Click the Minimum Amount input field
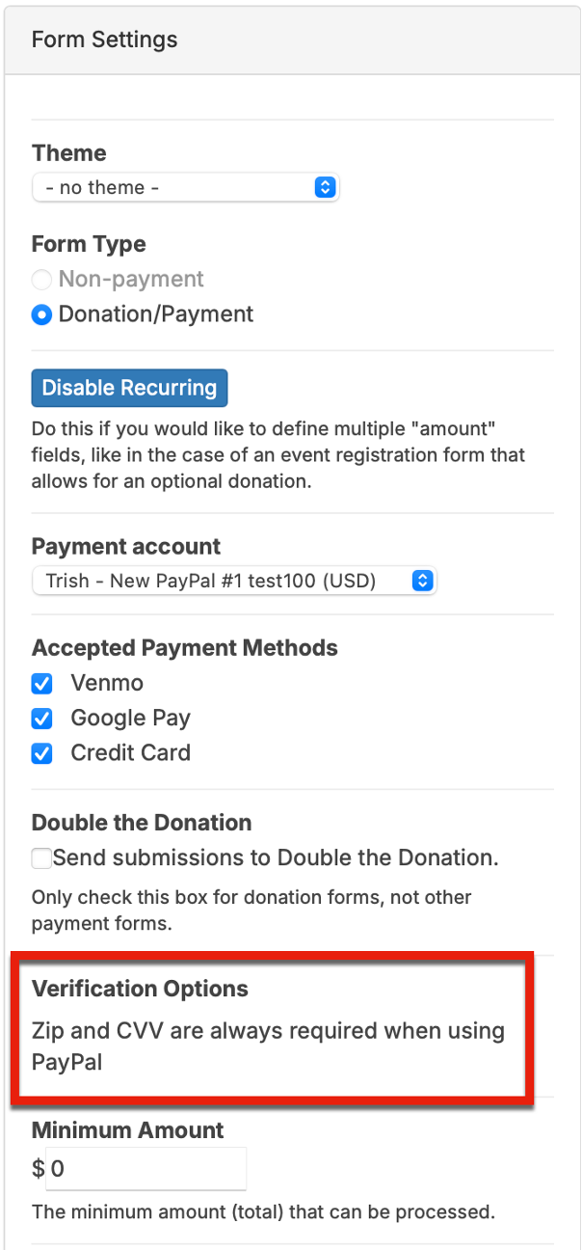Screen dimensions: 582x1250 [145, 1169]
